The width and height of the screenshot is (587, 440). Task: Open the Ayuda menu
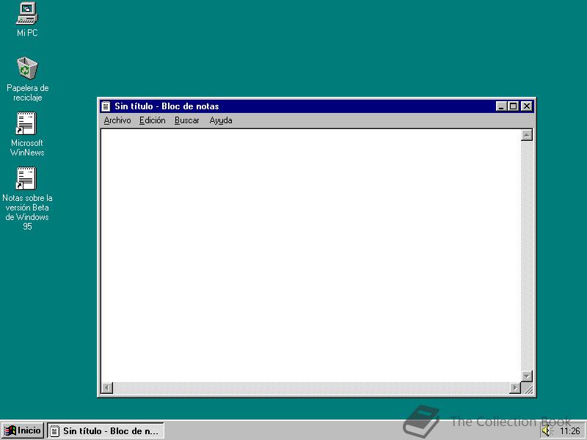[221, 120]
